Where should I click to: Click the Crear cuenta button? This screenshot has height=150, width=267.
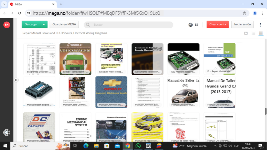[218, 24]
